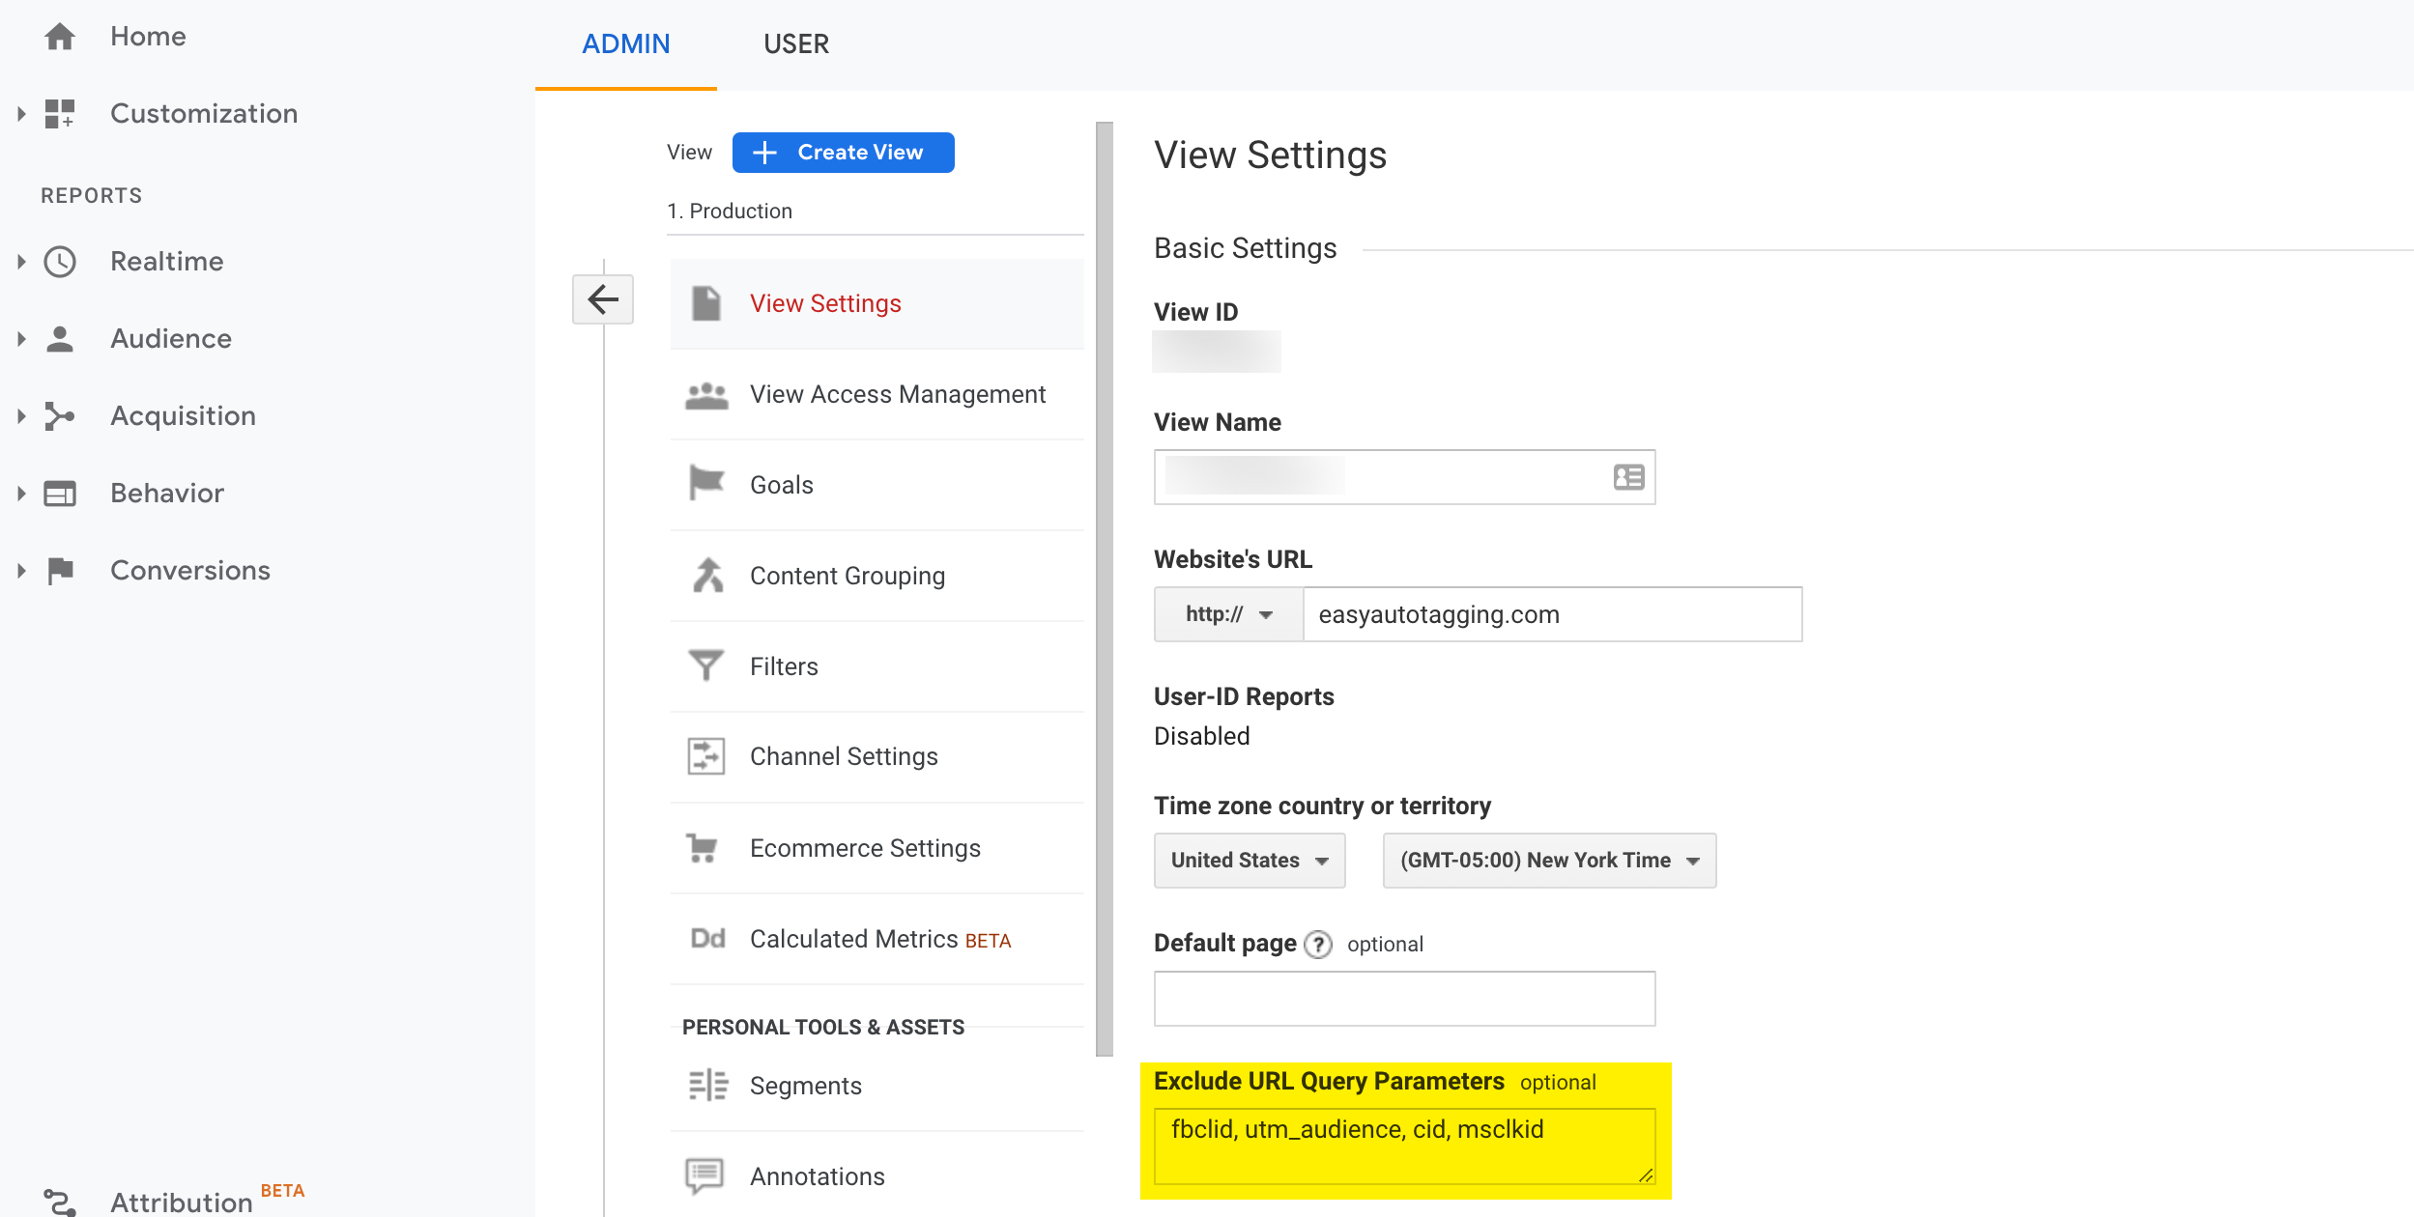Expand the Realtime reports arrow
2414x1217 pixels.
(21, 262)
